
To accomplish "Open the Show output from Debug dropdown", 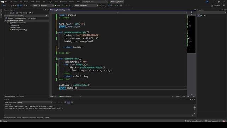I will [35, 102].
